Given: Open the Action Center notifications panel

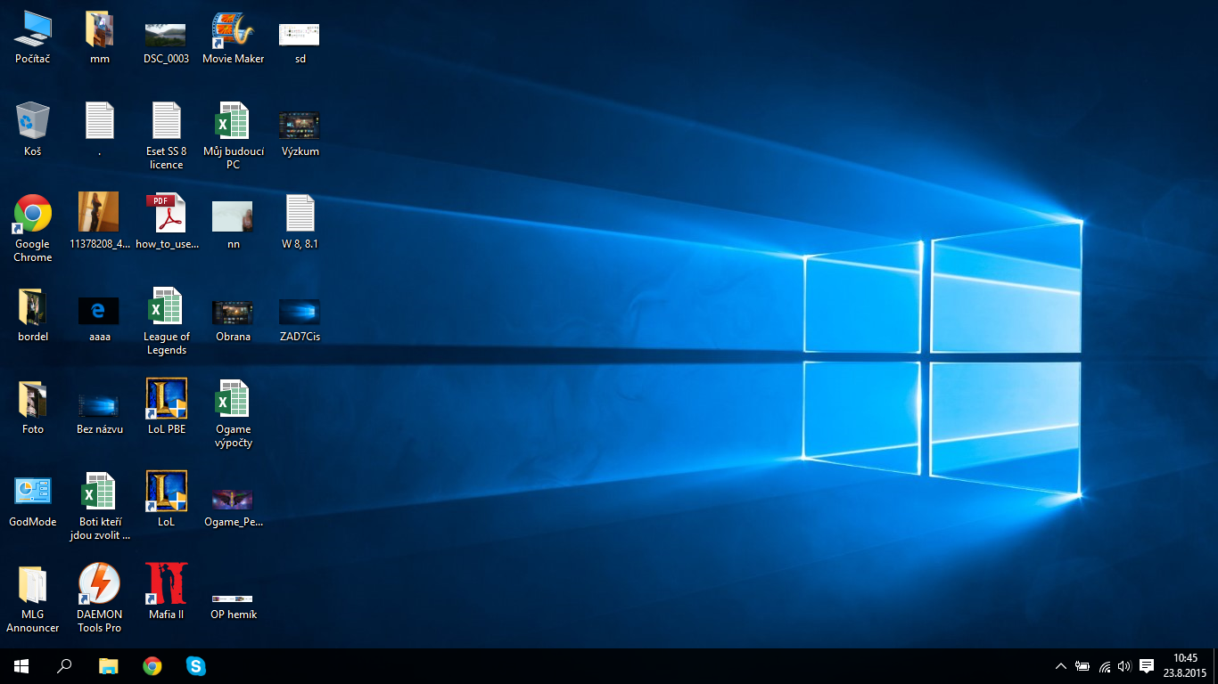Looking at the screenshot, I should tap(1147, 665).
